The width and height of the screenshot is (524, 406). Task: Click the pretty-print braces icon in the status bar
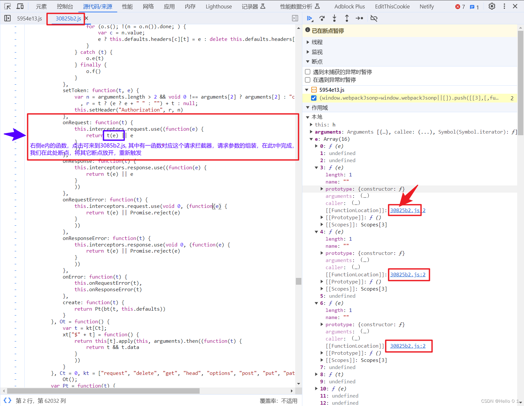[x=7, y=400]
